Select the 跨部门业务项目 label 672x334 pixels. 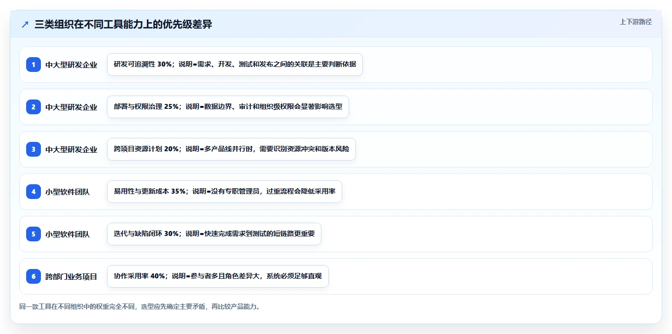[x=71, y=276]
